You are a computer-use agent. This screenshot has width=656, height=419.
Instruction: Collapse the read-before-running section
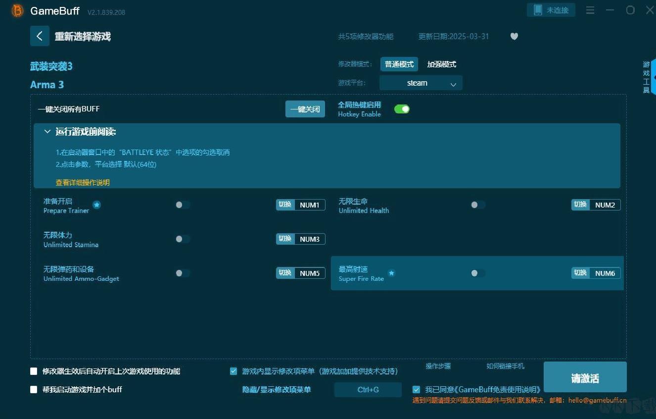(47, 132)
